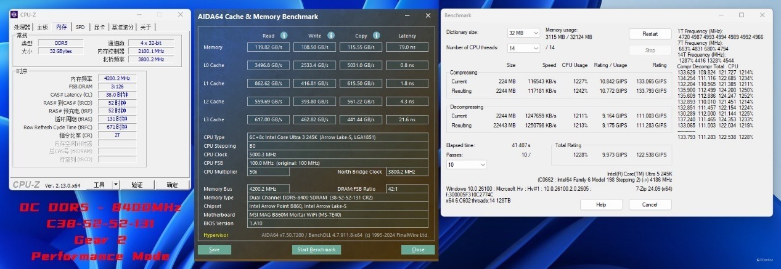Switch to the SPD tab in CPU-Z
Image resolution: width=781 pixels, height=269 pixels.
coord(81,27)
